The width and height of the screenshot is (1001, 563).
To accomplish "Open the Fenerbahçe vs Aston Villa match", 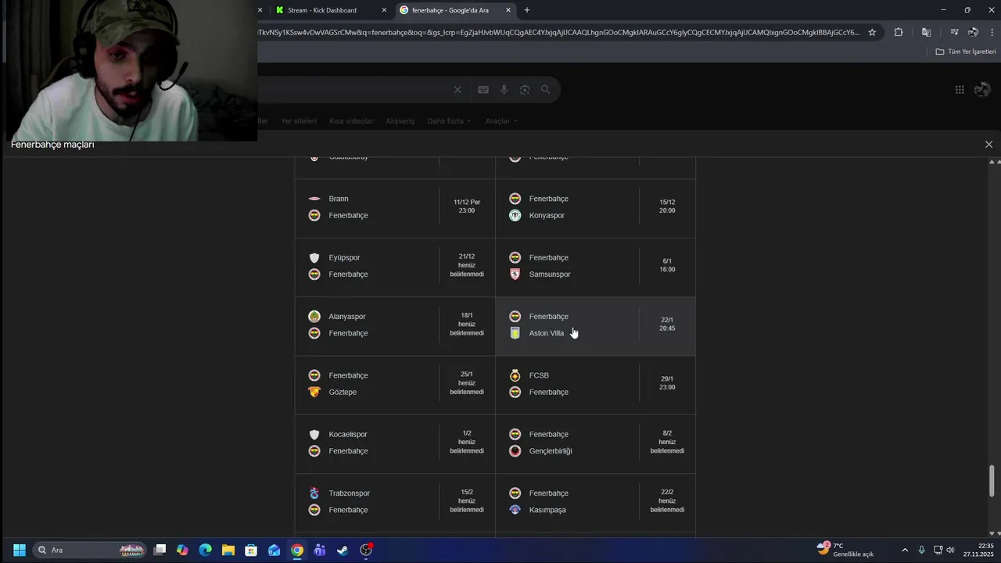I will [x=595, y=326].
